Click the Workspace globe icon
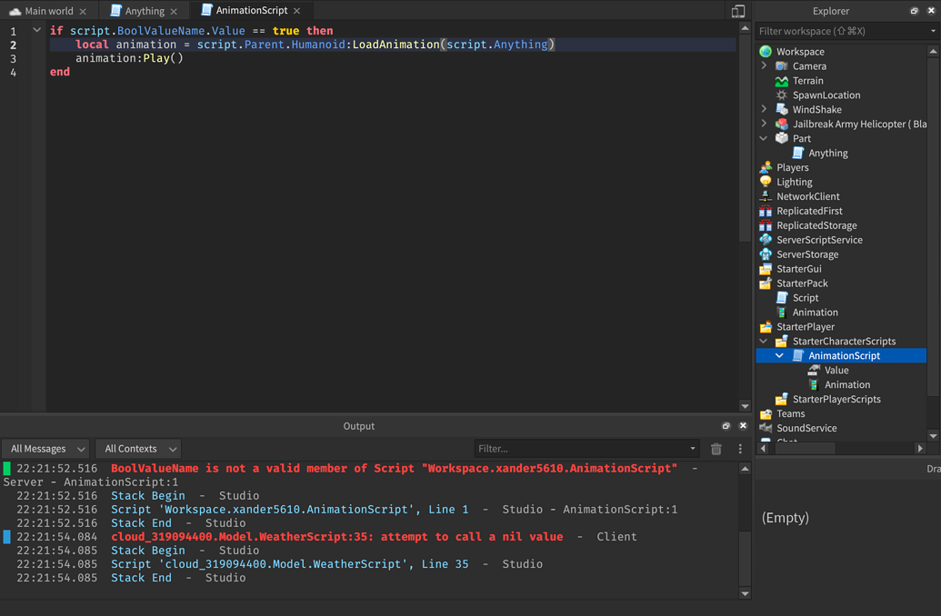This screenshot has height=616, width=941. tap(766, 52)
